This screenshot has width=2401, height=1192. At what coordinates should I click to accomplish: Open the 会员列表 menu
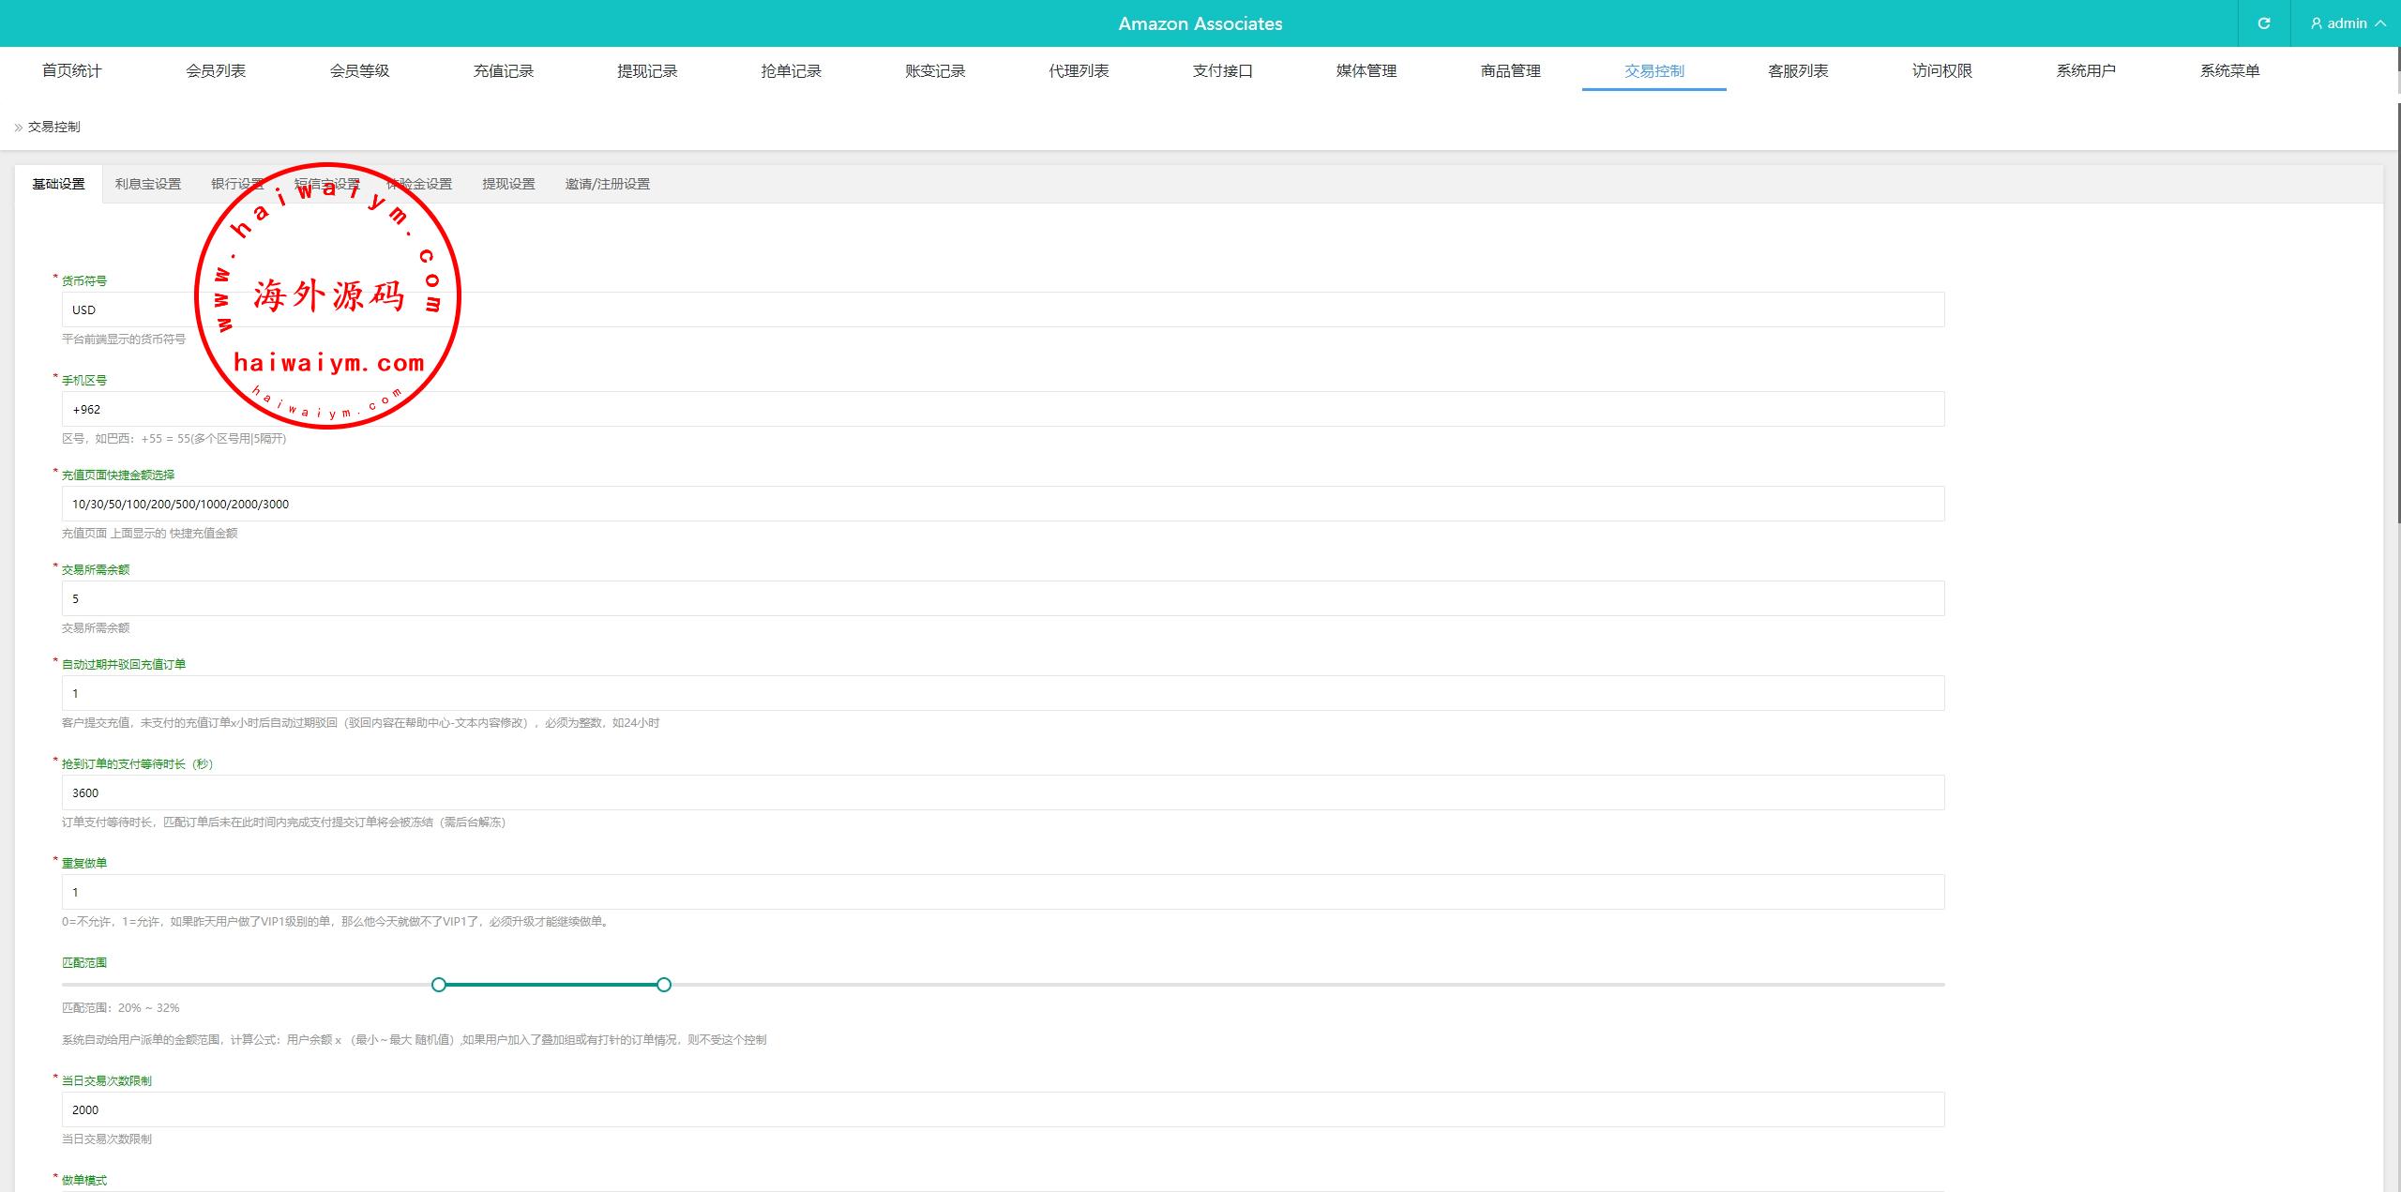click(216, 70)
